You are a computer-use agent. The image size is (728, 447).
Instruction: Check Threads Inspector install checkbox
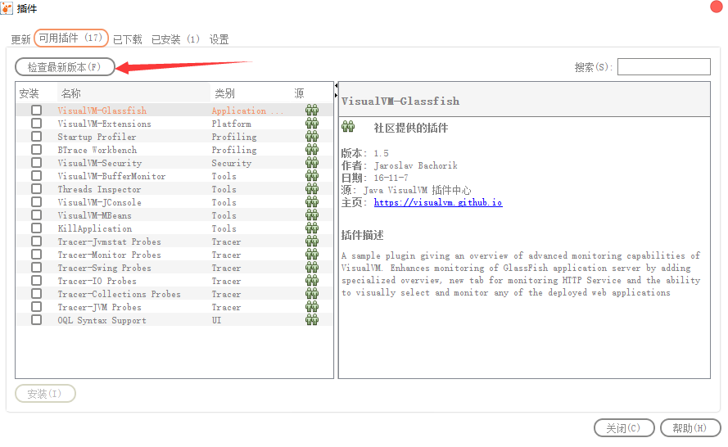click(x=36, y=188)
